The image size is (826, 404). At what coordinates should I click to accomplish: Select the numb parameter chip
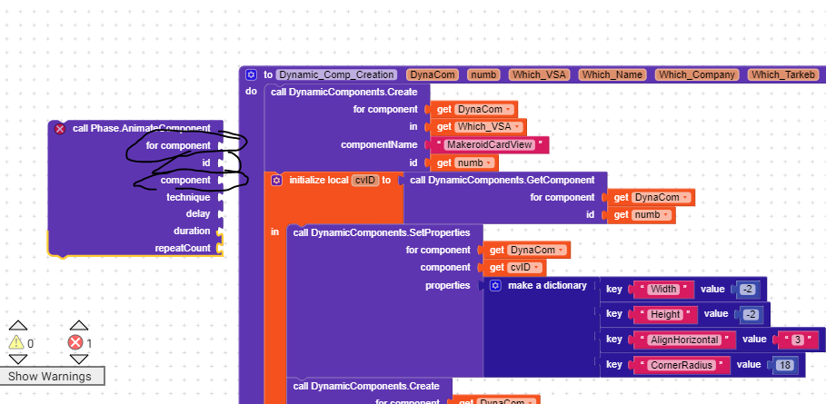(x=483, y=74)
